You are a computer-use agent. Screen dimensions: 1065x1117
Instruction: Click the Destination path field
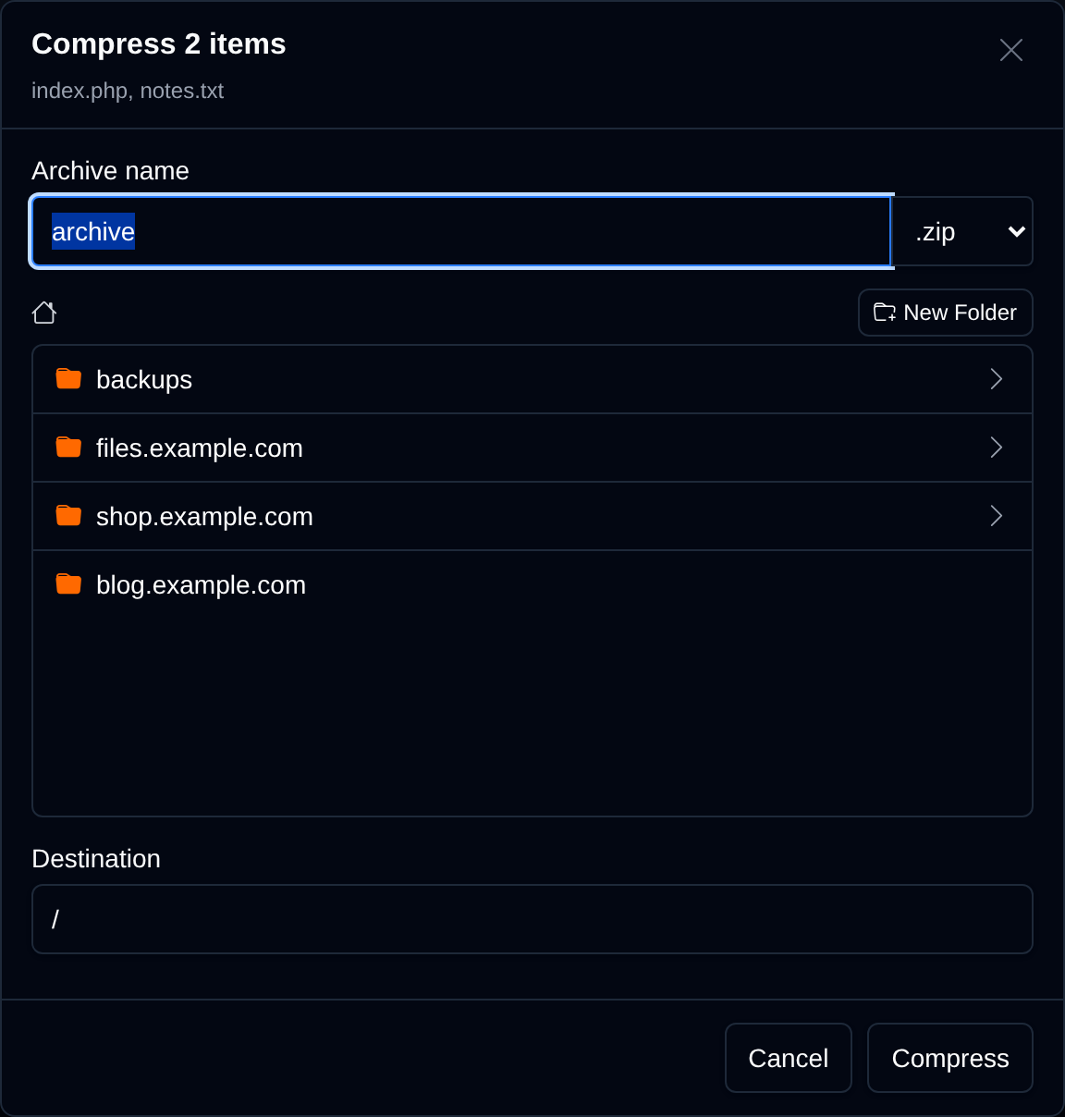click(532, 919)
